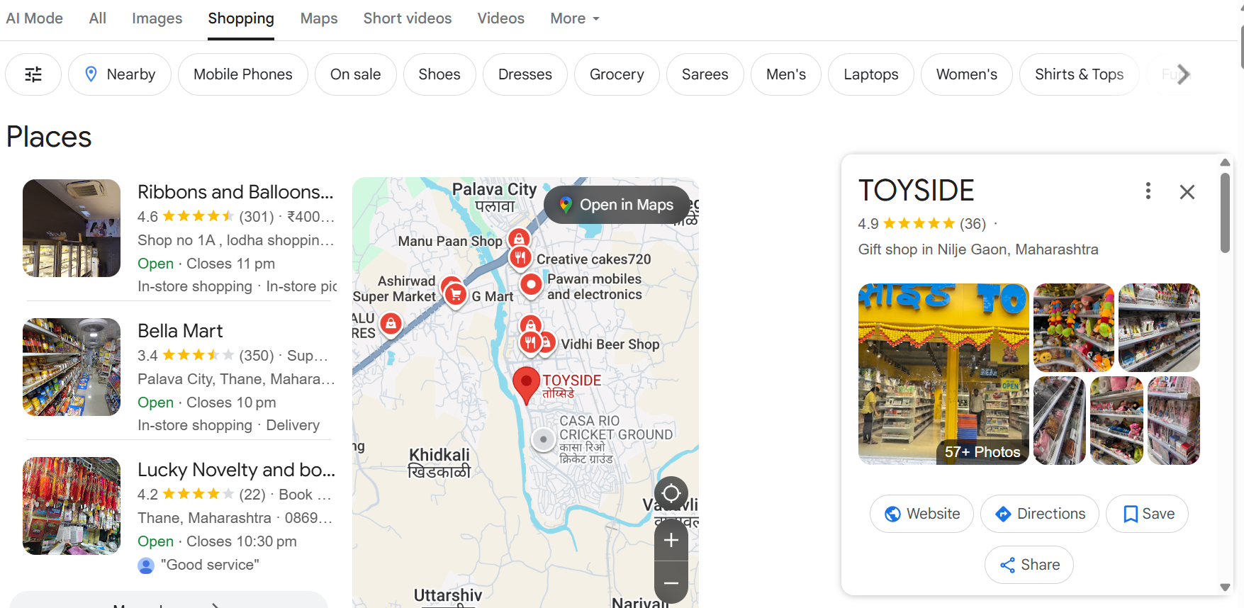Expand the More search tabs dropdown
The height and width of the screenshot is (608, 1244).
click(x=575, y=18)
